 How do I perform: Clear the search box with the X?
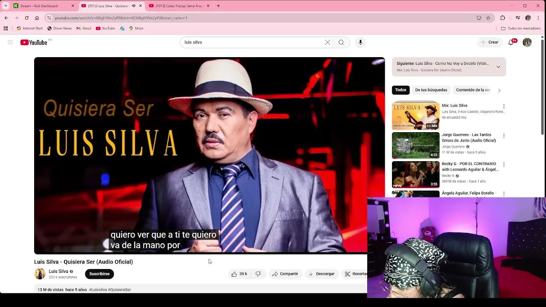(x=328, y=42)
